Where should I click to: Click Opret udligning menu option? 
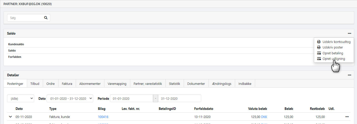pos(333,59)
